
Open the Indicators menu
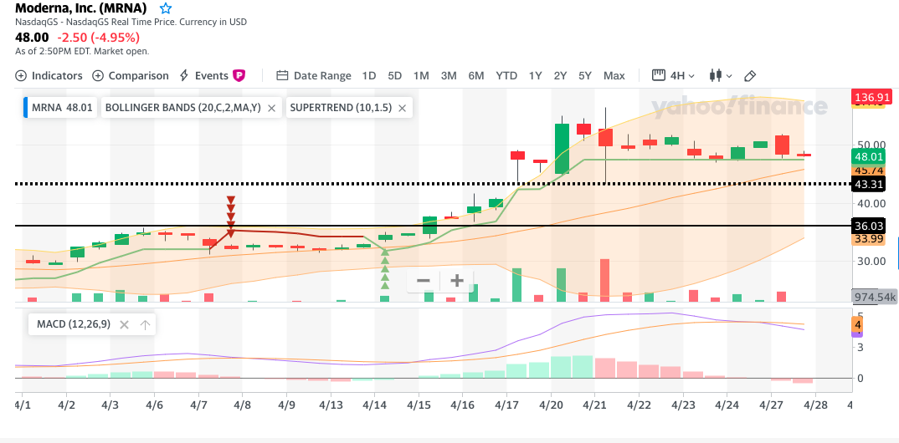click(x=49, y=75)
